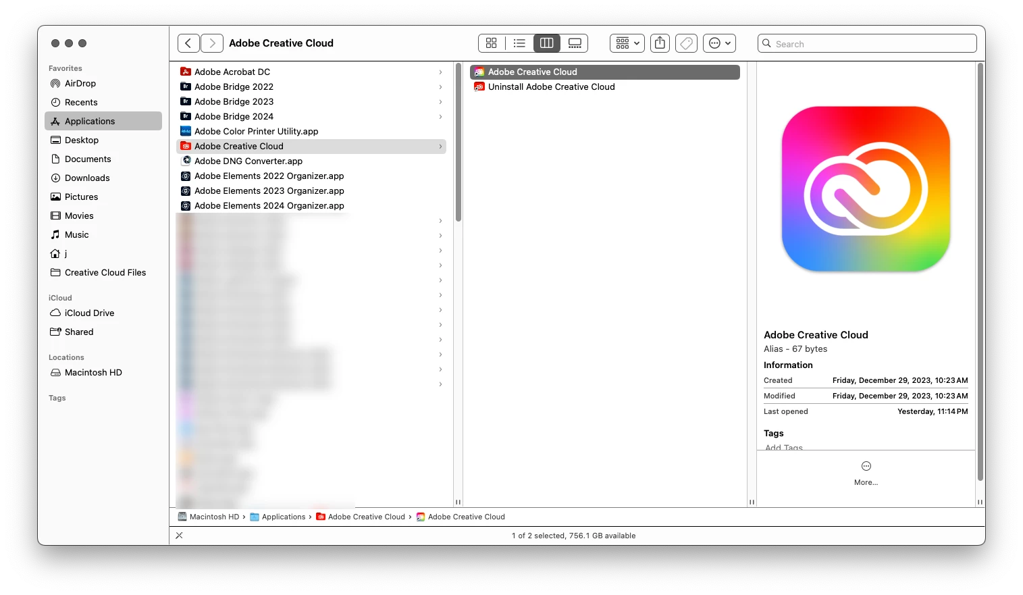This screenshot has height=595, width=1023.
Task: Click the Share toolbar icon
Action: pyautogui.click(x=660, y=43)
